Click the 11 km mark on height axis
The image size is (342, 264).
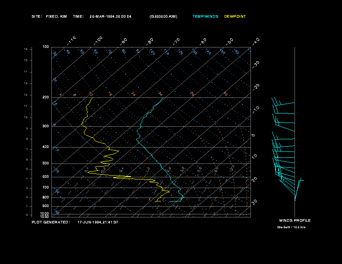tap(26, 106)
